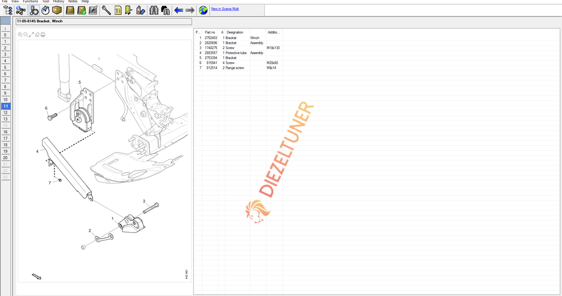Screen dimensions: 562x296
Task: Click the eraser icon above the diagram
Action: tap(37, 35)
